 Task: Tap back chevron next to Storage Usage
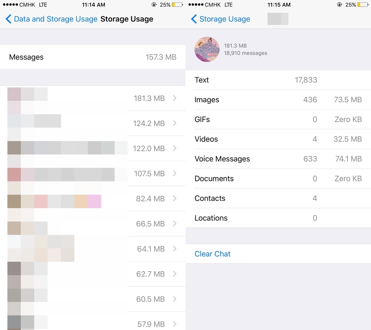194,19
